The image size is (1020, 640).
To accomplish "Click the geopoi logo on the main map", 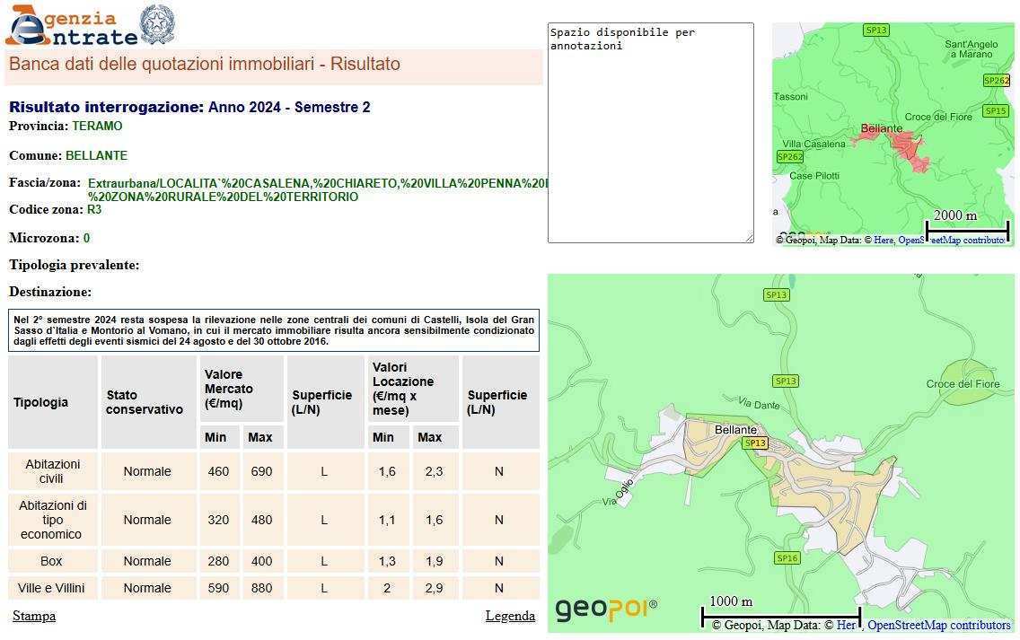I will (606, 609).
